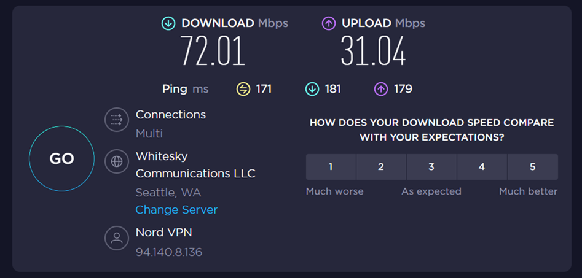
Task: Click the globe icon beside Whitesky Communications
Action: pyautogui.click(x=117, y=162)
